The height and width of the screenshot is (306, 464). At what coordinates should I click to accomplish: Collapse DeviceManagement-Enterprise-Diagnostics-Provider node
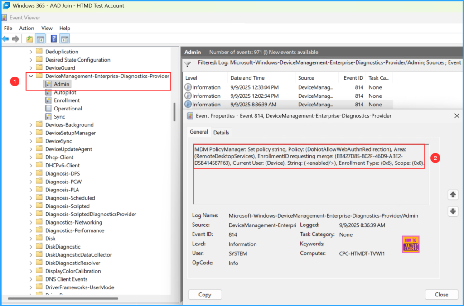pos(31,76)
